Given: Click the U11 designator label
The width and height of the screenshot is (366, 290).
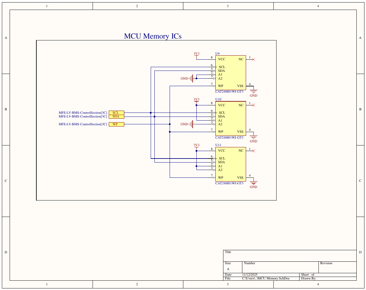Looking at the screenshot, I should point(218,145).
